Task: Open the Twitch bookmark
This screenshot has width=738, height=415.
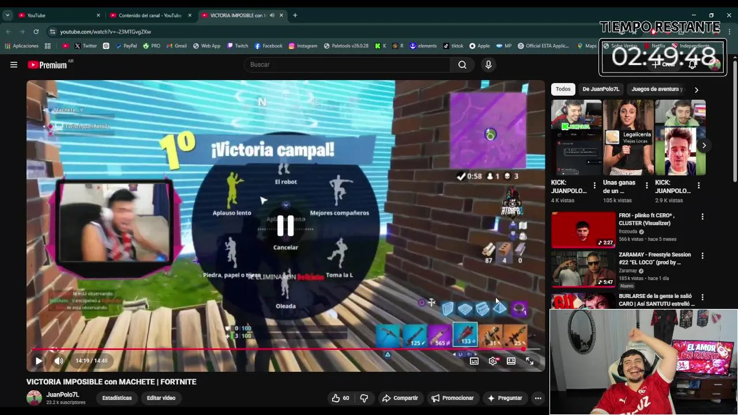Action: [x=238, y=46]
